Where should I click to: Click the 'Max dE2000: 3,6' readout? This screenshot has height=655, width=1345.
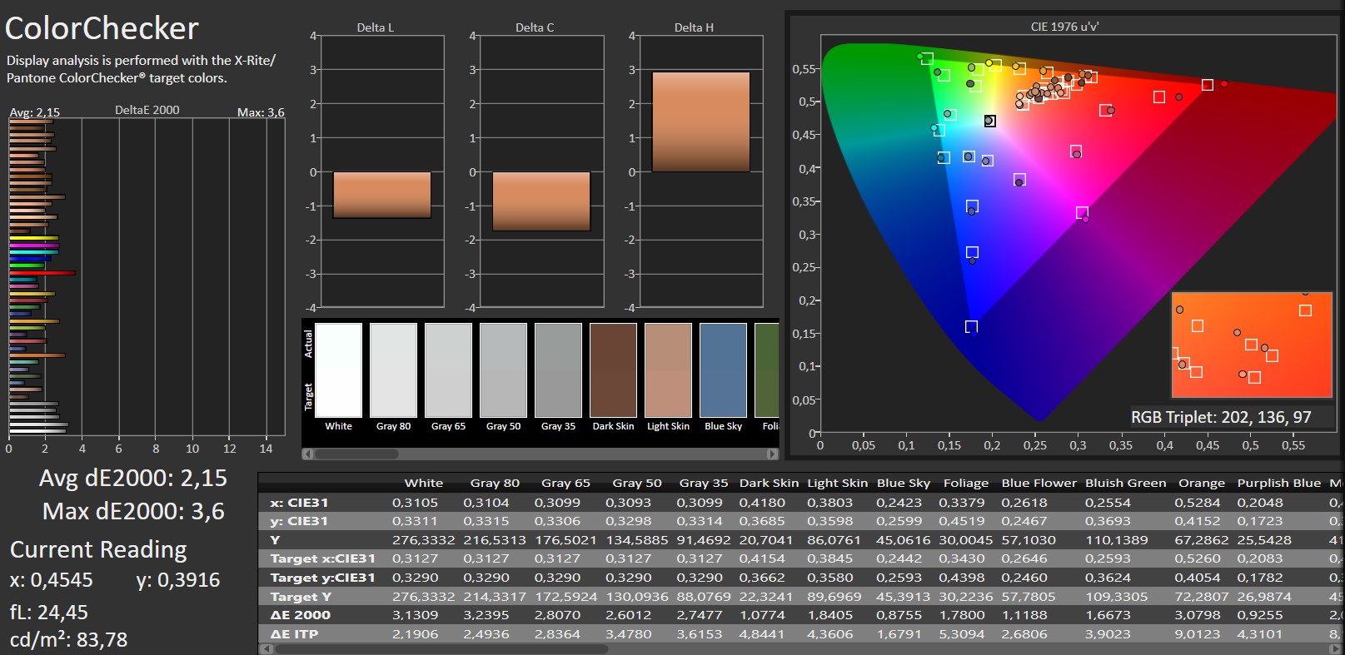133,511
